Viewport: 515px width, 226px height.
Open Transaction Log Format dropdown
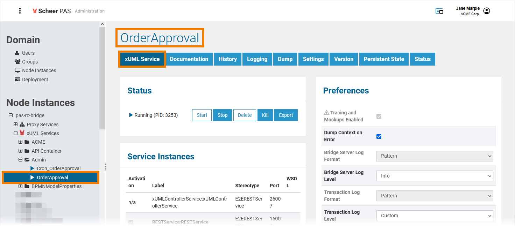tap(435, 196)
